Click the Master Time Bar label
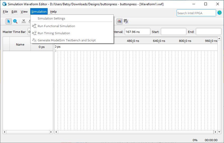 [x=14, y=32]
